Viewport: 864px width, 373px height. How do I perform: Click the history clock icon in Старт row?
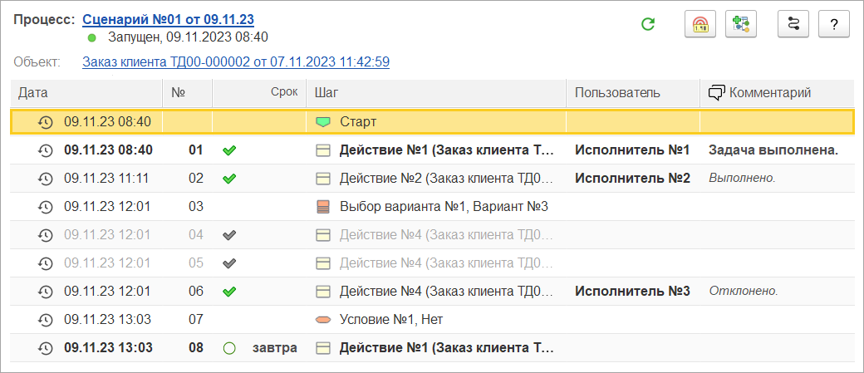45,122
